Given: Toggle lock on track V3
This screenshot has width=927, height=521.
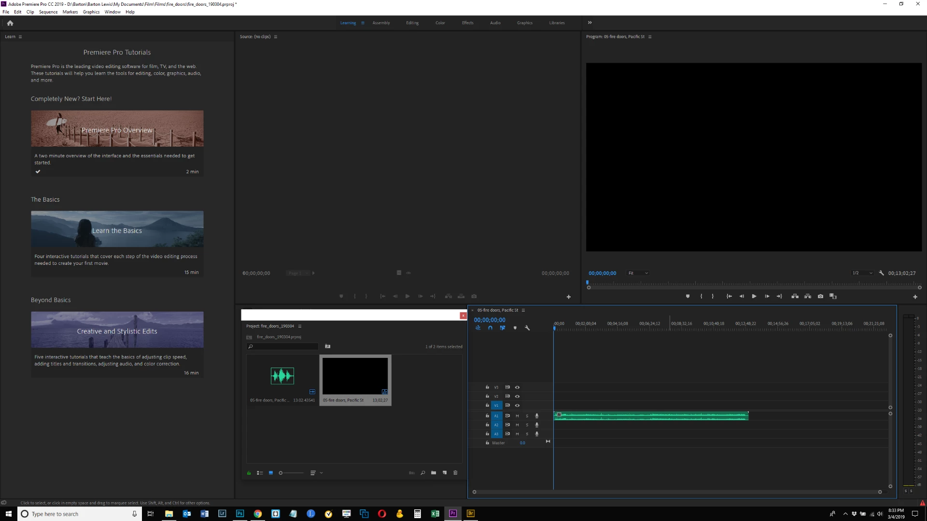Looking at the screenshot, I should point(487,387).
